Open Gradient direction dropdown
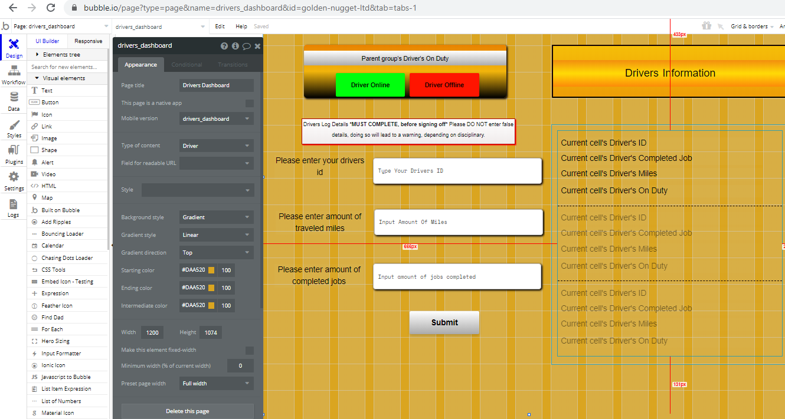The height and width of the screenshot is (419, 785). (x=217, y=253)
